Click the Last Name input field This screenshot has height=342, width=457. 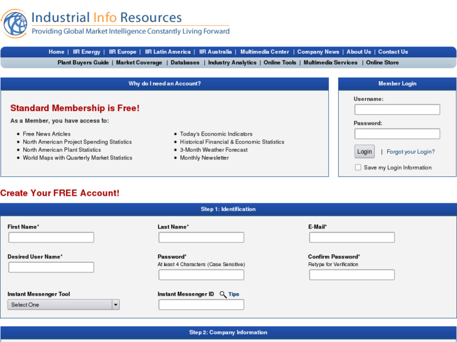point(201,237)
